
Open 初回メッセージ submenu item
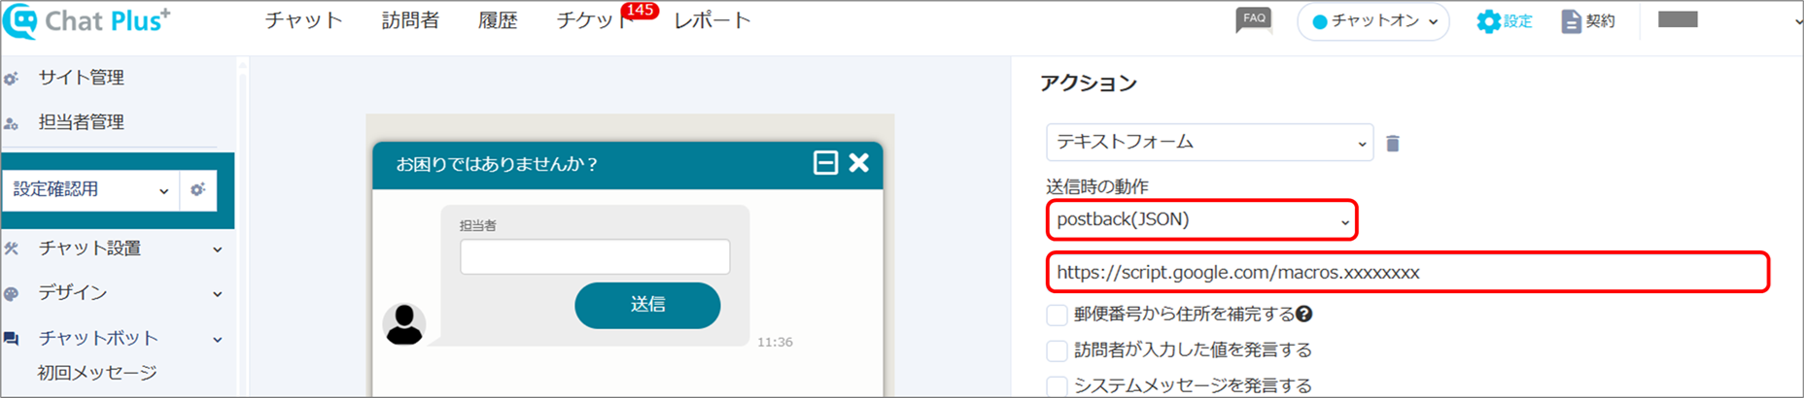coord(97,373)
